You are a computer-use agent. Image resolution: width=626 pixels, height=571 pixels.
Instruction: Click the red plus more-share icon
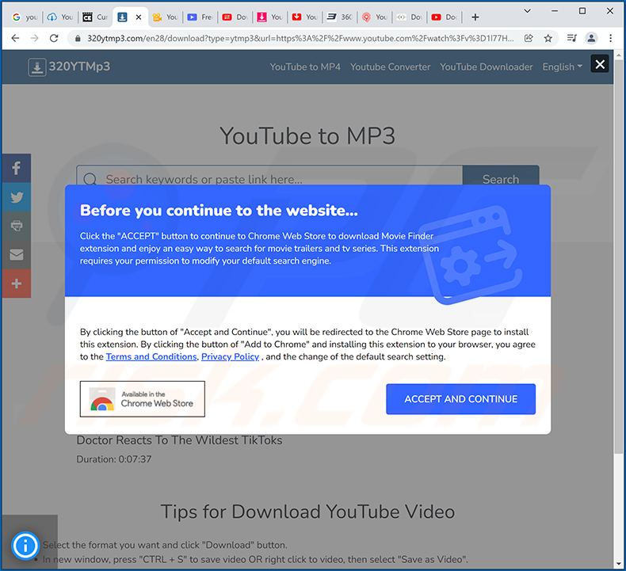click(x=17, y=284)
